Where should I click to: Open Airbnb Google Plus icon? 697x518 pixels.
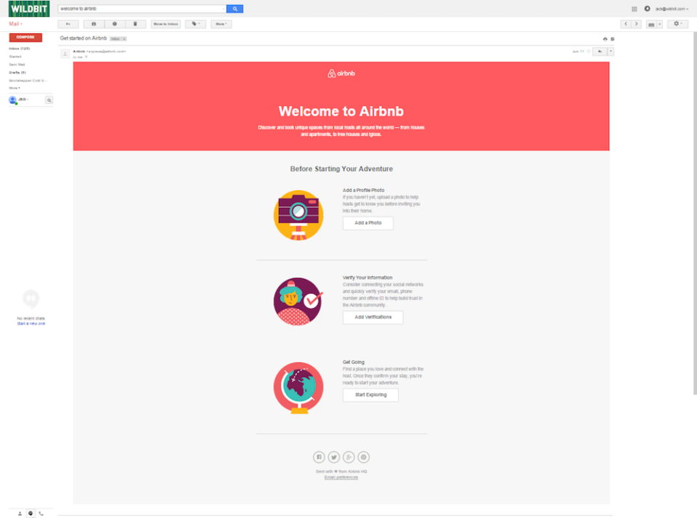tap(348, 457)
